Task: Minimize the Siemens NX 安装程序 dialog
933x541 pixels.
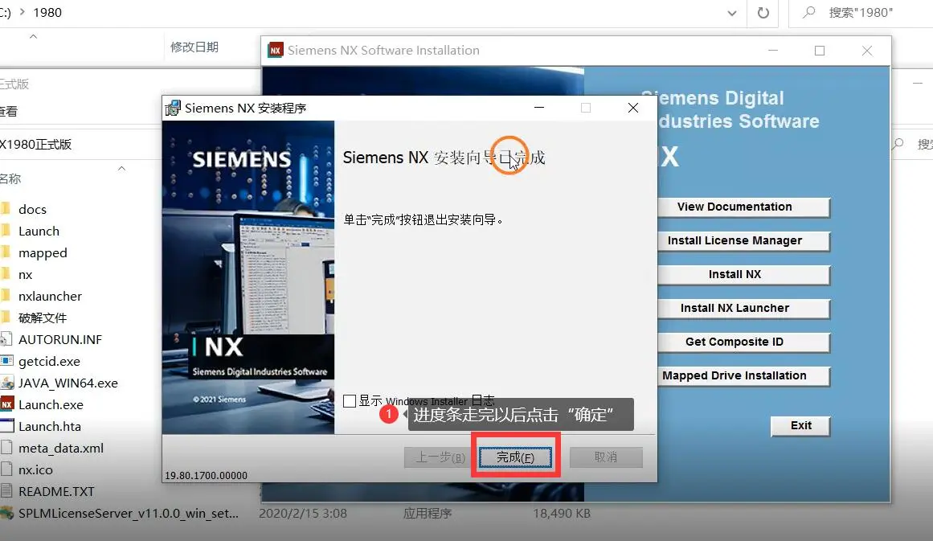Action: coord(539,108)
